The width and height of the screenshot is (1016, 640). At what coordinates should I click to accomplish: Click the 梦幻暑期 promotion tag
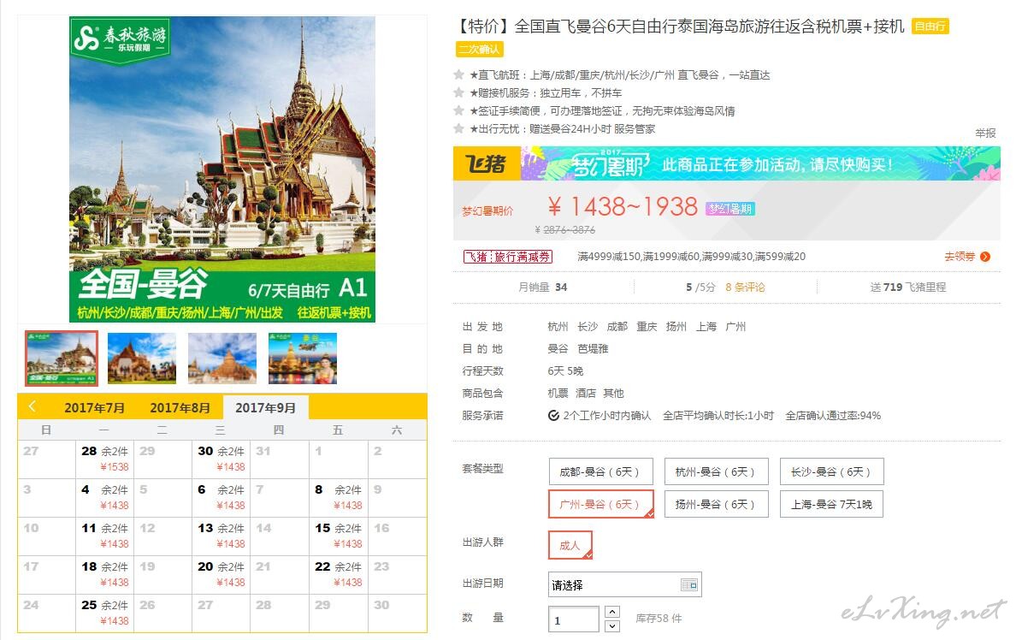coord(730,209)
